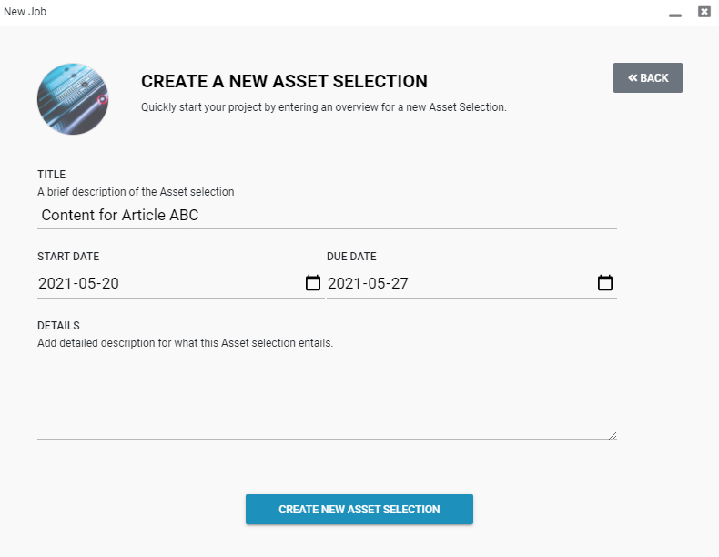
Task: Click the TITLE field label
Action: pos(51,175)
